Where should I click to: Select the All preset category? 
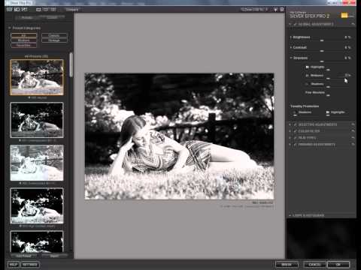[24, 35]
